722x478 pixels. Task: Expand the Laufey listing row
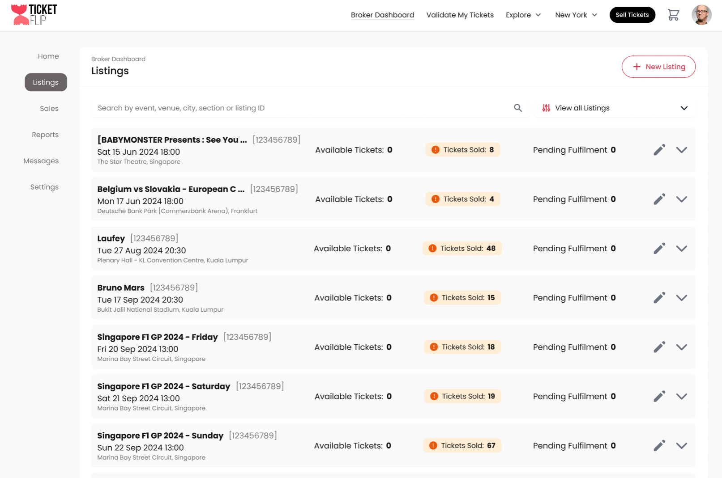tap(682, 248)
